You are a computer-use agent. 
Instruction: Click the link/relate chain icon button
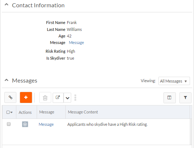tap(11, 97)
